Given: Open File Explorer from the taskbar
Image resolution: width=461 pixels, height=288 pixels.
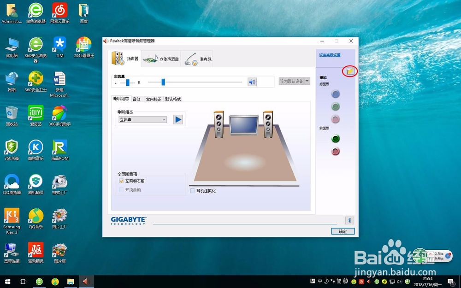Looking at the screenshot, I should (x=71, y=282).
